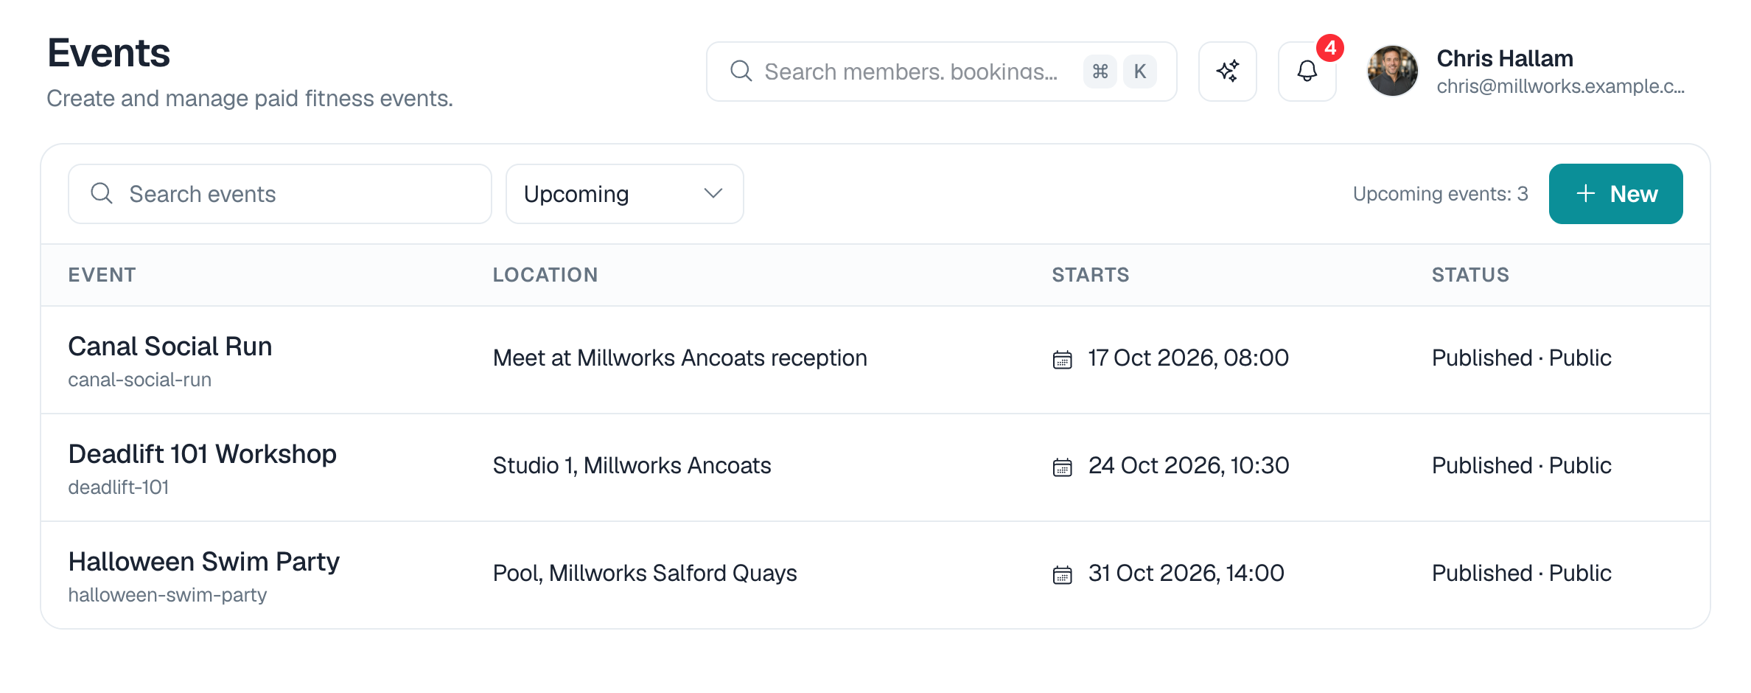Focus the Search members, bookings field
The width and height of the screenshot is (1751, 693).
coord(941,72)
